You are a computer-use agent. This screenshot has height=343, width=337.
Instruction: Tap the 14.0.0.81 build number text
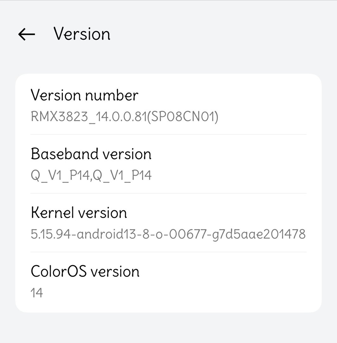click(x=121, y=116)
